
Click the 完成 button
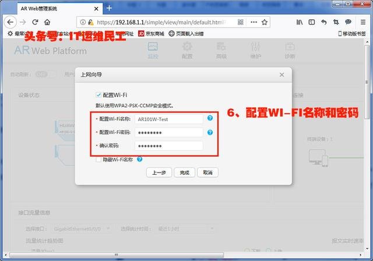pos(184,172)
